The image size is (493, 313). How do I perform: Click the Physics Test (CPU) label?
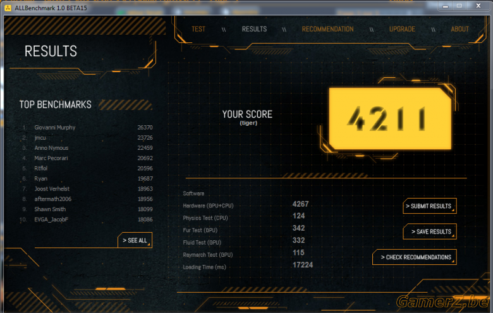point(205,218)
